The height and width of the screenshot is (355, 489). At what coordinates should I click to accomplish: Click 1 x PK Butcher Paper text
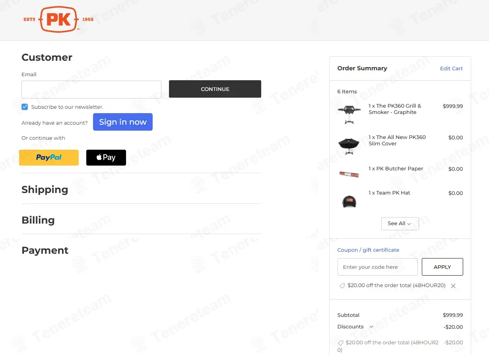point(396,169)
